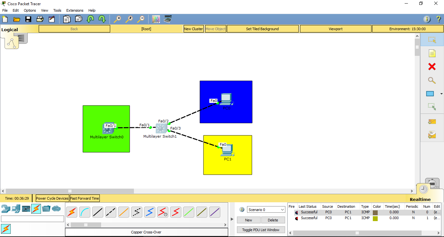The image size is (444, 237).
Task: Open the Custom Devices Dialog icon
Action: coord(168,19)
